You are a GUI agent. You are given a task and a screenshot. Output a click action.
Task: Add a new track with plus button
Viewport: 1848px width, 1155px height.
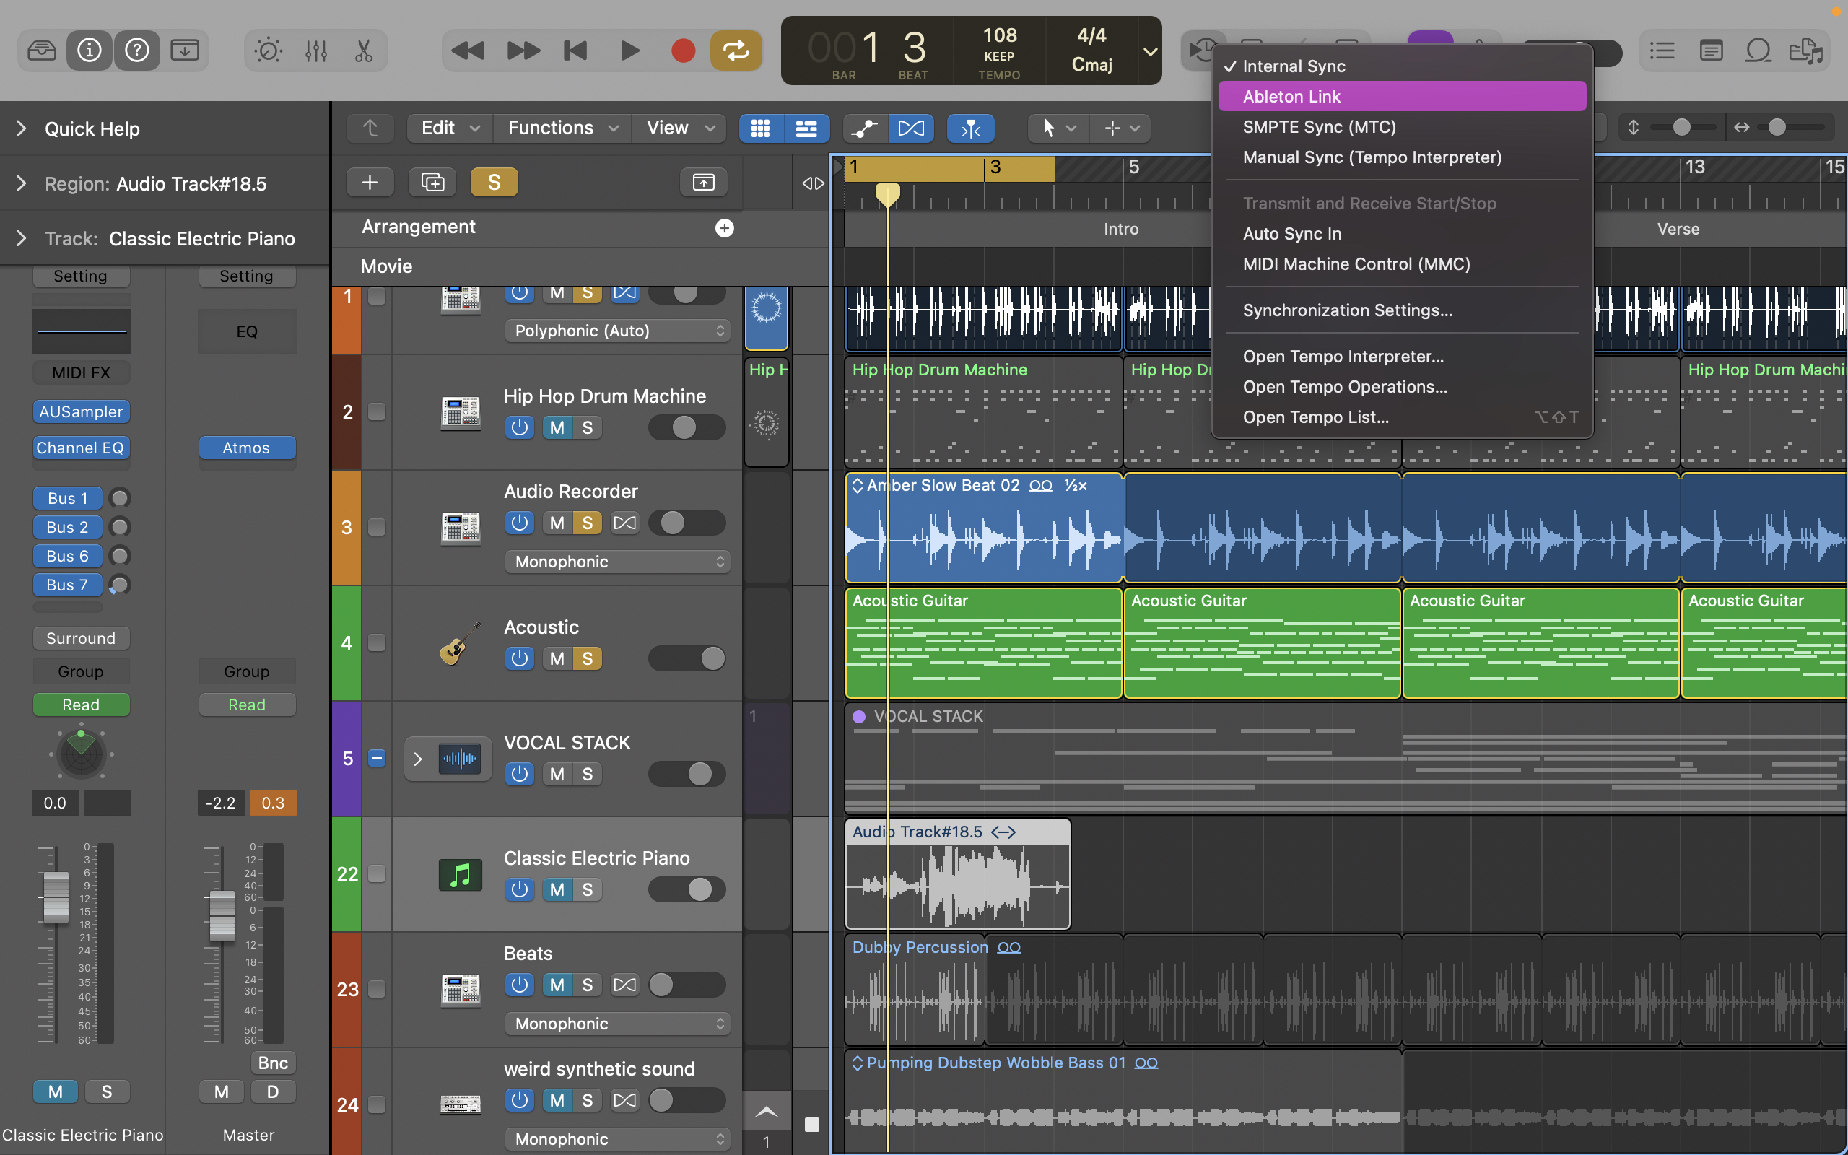point(370,183)
